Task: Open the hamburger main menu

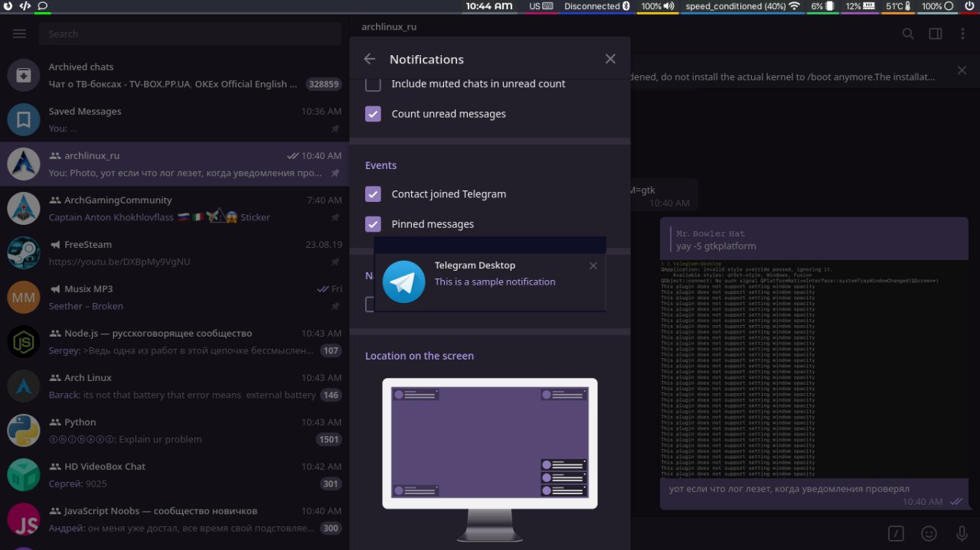Action: pos(20,34)
